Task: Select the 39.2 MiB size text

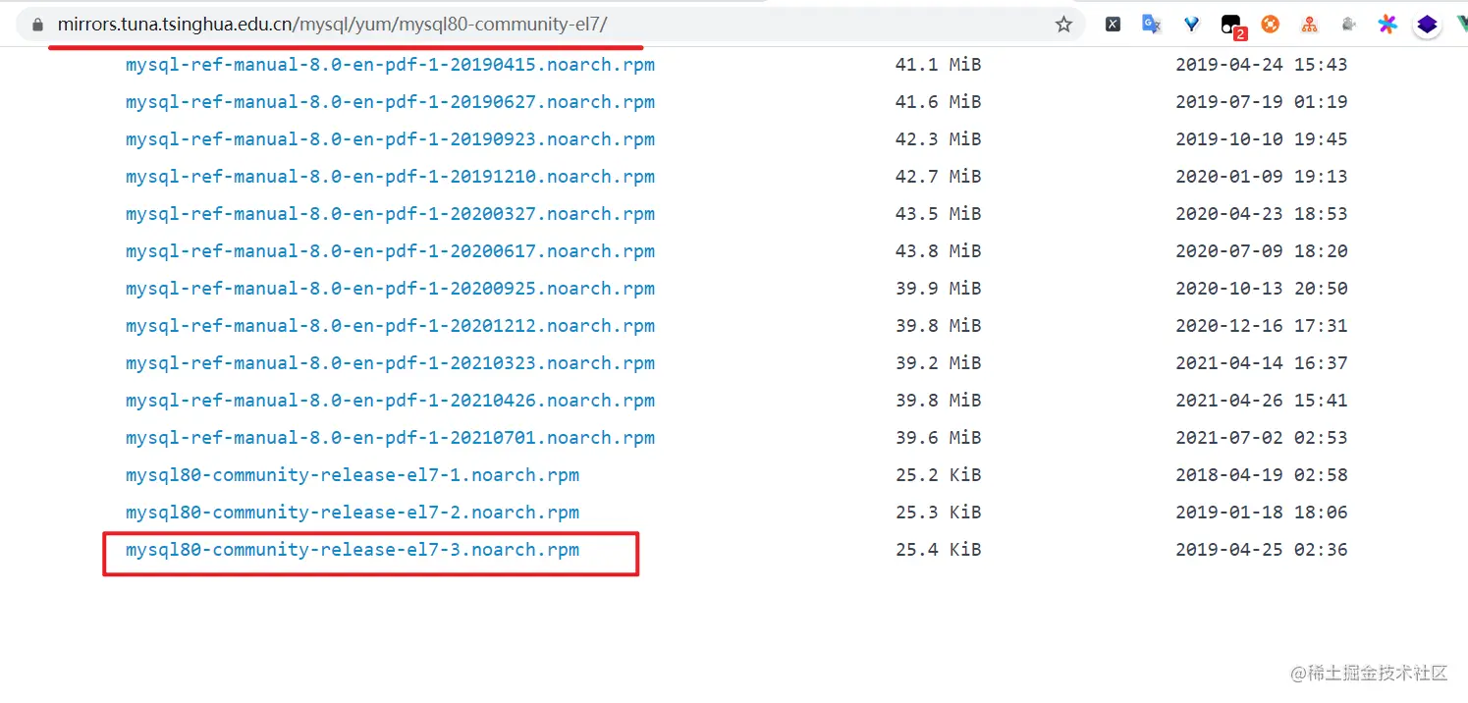Action: pos(938,363)
